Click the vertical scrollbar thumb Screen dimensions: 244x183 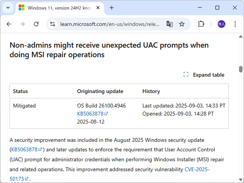pyautogui.click(x=240, y=69)
